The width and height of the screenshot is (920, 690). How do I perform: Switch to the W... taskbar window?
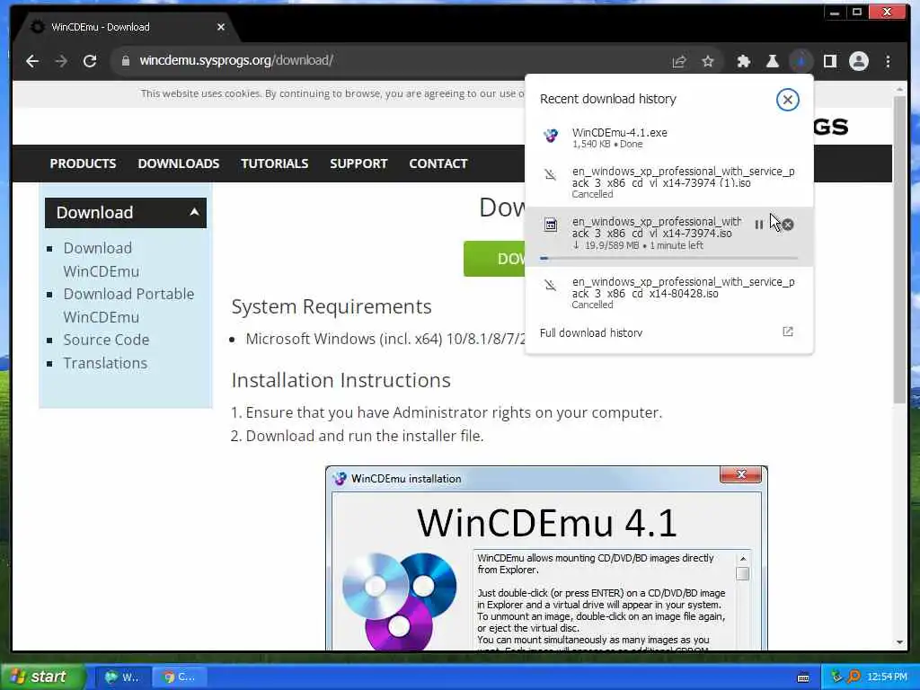click(x=122, y=677)
